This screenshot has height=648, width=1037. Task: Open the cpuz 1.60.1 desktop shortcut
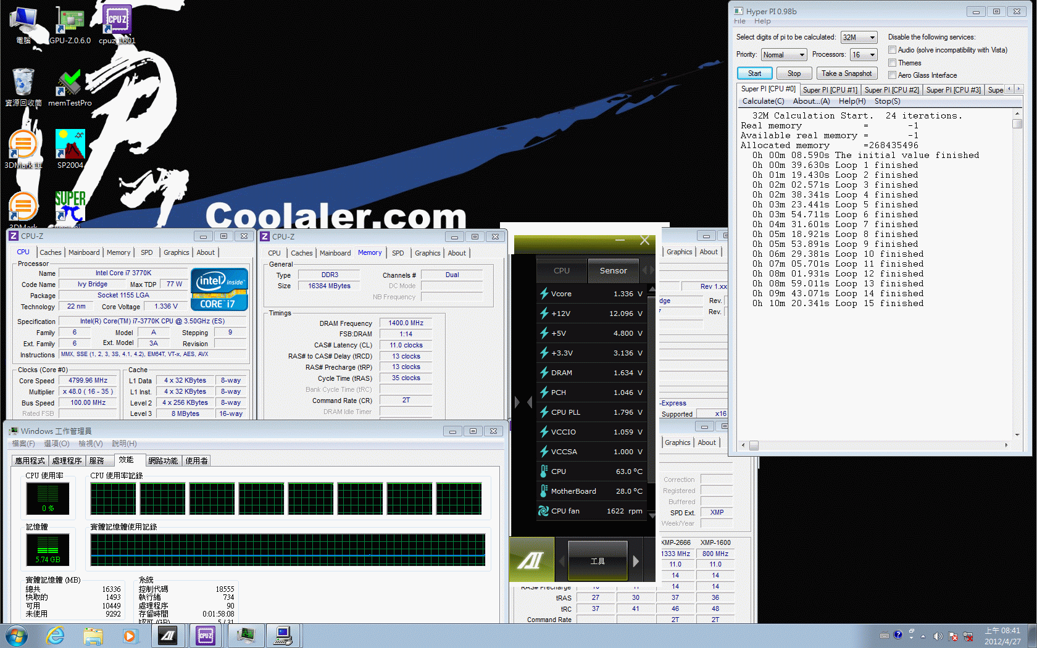pyautogui.click(x=117, y=25)
